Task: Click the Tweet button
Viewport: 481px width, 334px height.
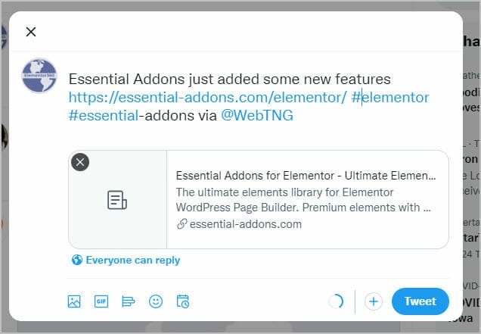Action: coord(420,301)
